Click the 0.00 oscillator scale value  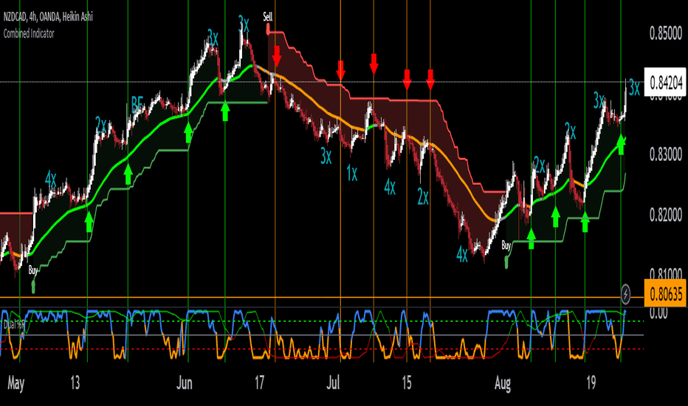pyautogui.click(x=658, y=312)
